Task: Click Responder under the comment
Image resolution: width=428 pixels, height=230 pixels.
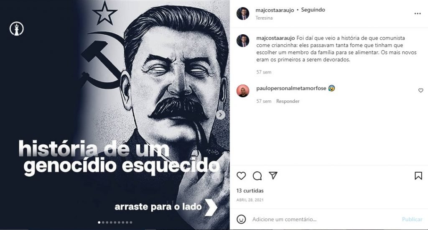Action: 288,101
